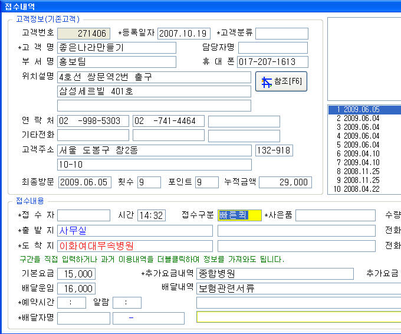This screenshot has height=334, width=401.
Task: Focus the empty 담당자명 field
Action: coord(273,48)
